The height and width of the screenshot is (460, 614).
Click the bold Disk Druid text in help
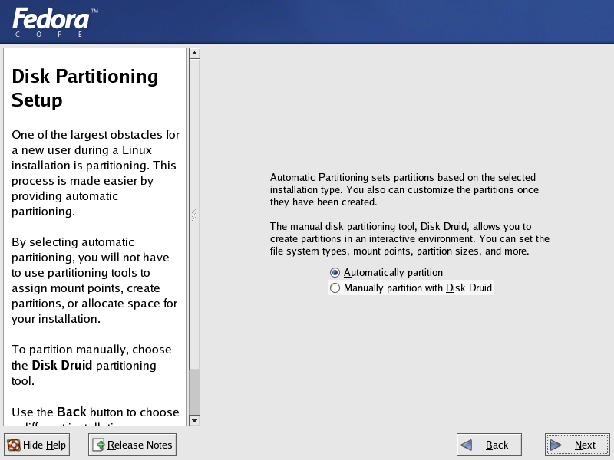click(x=62, y=365)
